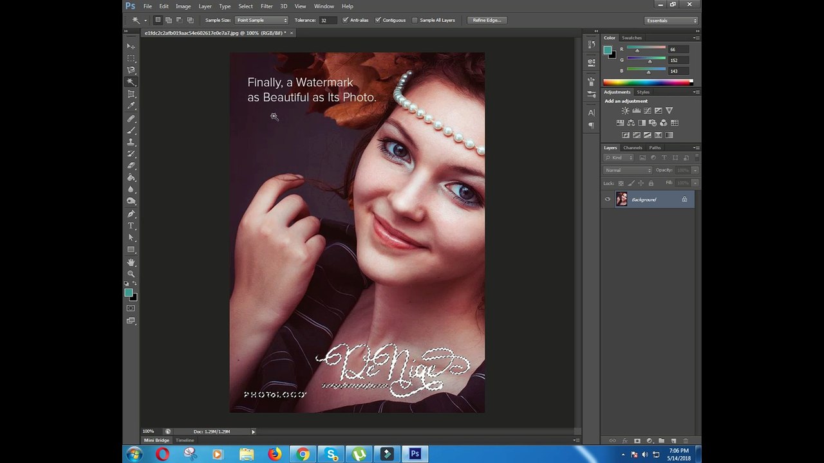Select the Zoom tool
This screenshot has width=824, height=463.
tap(131, 274)
